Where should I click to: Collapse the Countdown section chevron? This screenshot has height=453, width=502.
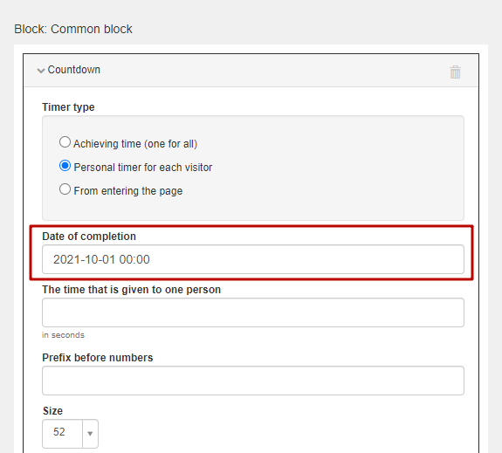tap(41, 71)
